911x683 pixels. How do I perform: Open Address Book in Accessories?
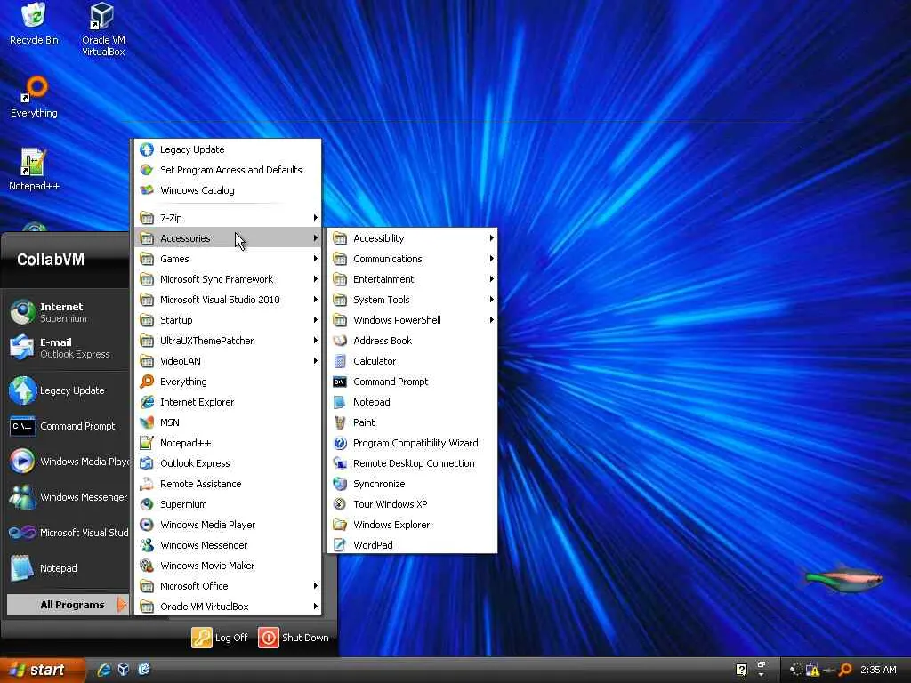click(412, 341)
